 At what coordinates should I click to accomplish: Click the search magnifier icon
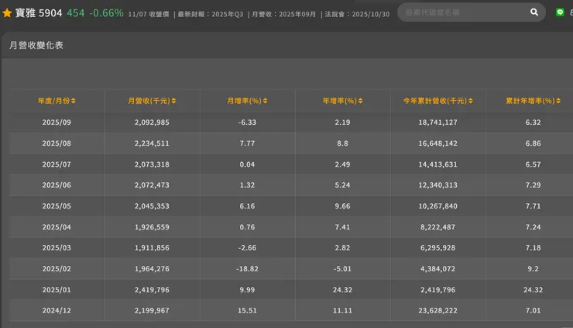[x=534, y=12]
